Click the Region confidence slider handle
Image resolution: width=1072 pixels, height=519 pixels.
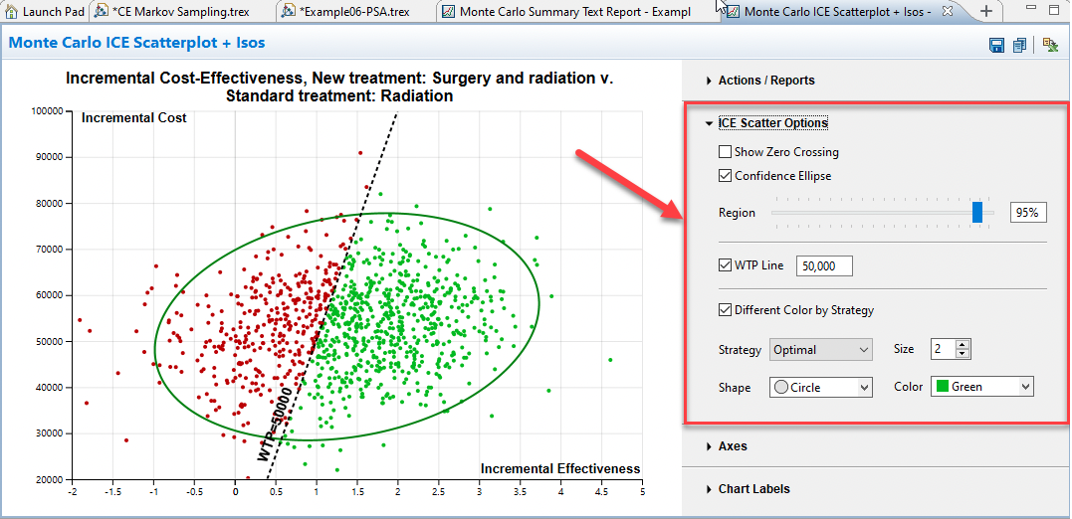977,212
